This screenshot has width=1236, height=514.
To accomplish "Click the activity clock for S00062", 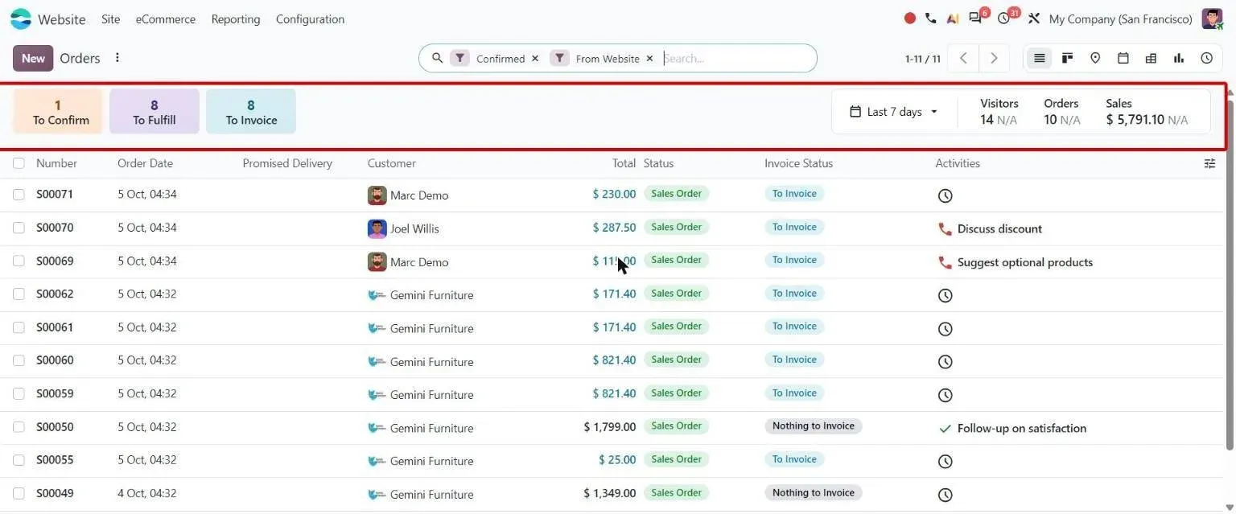I will [946, 295].
